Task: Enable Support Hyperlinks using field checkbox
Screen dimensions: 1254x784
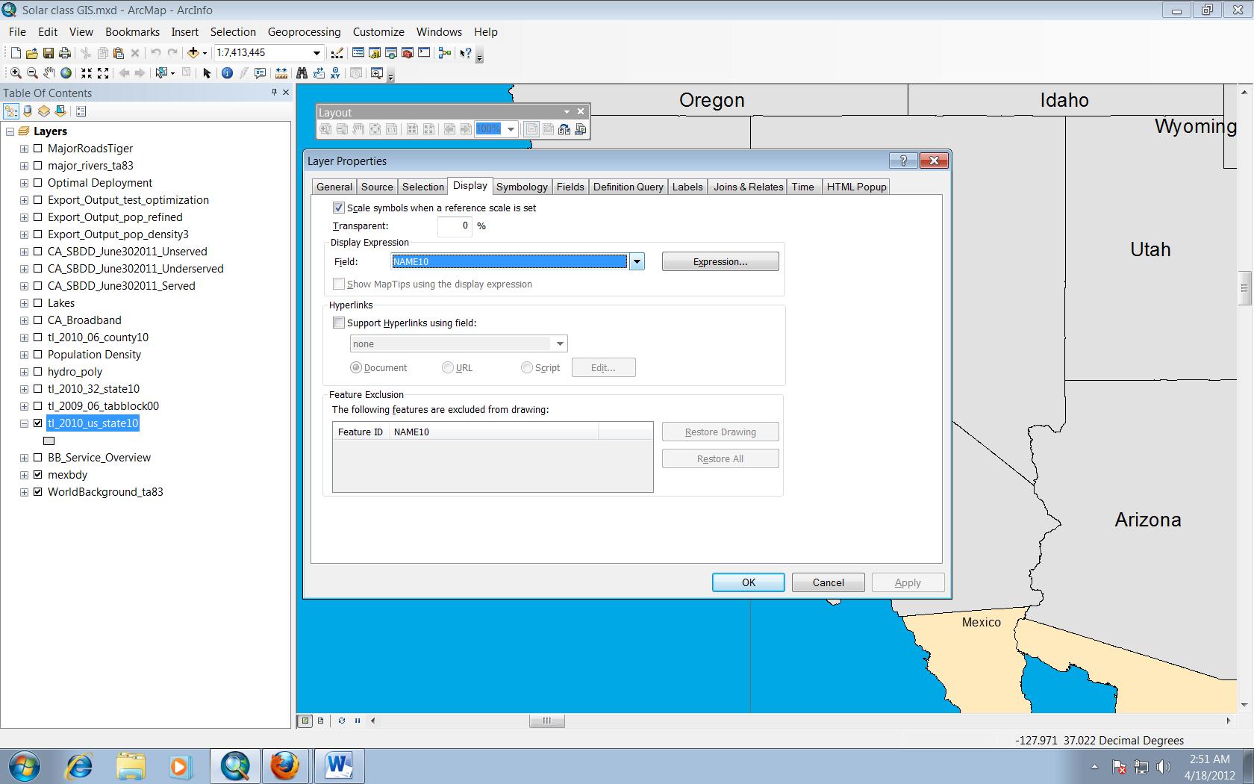Action: (339, 323)
